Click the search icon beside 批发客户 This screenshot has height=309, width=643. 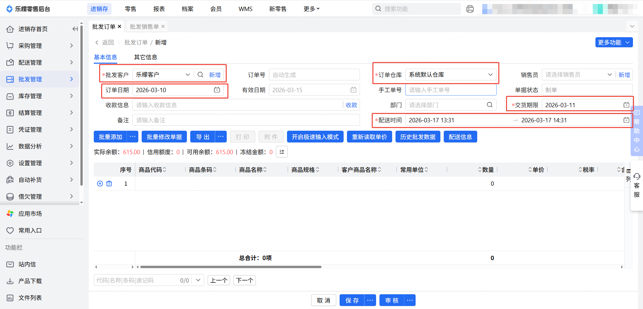pos(200,75)
